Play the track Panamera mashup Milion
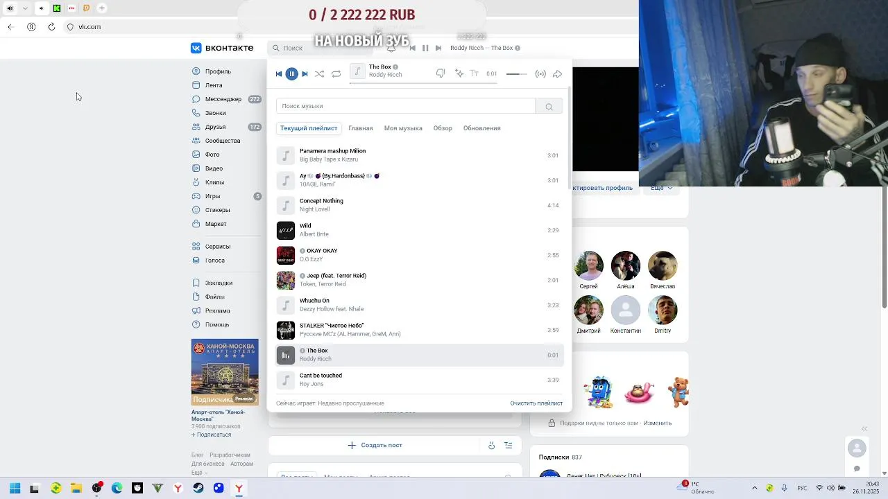 (420, 155)
